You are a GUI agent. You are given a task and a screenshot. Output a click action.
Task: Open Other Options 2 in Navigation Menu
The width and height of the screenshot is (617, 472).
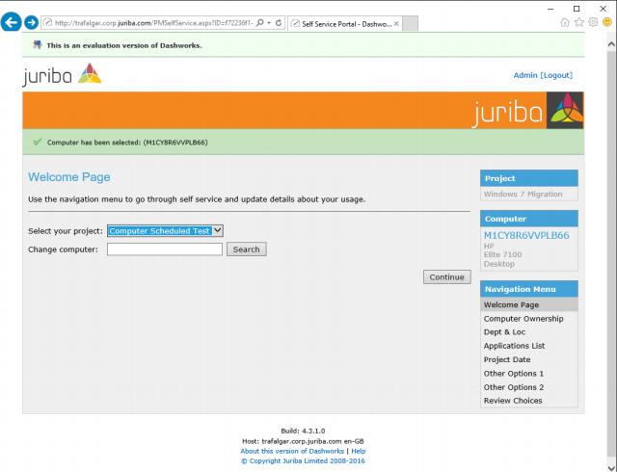[514, 387]
